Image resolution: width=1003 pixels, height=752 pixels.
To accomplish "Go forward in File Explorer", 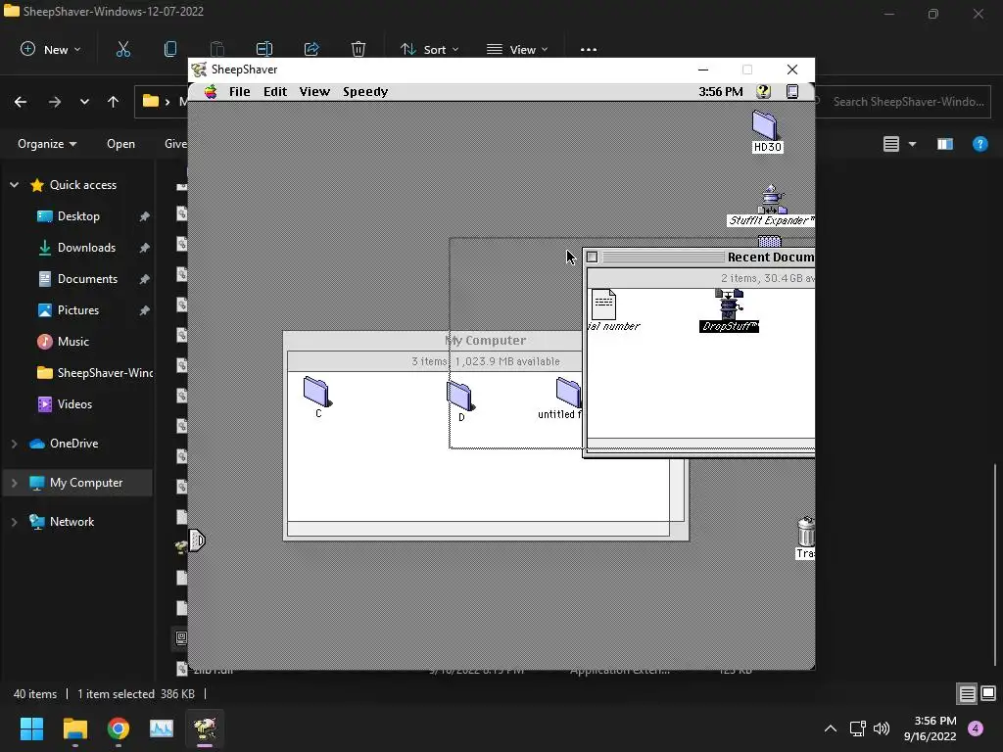I will (55, 102).
